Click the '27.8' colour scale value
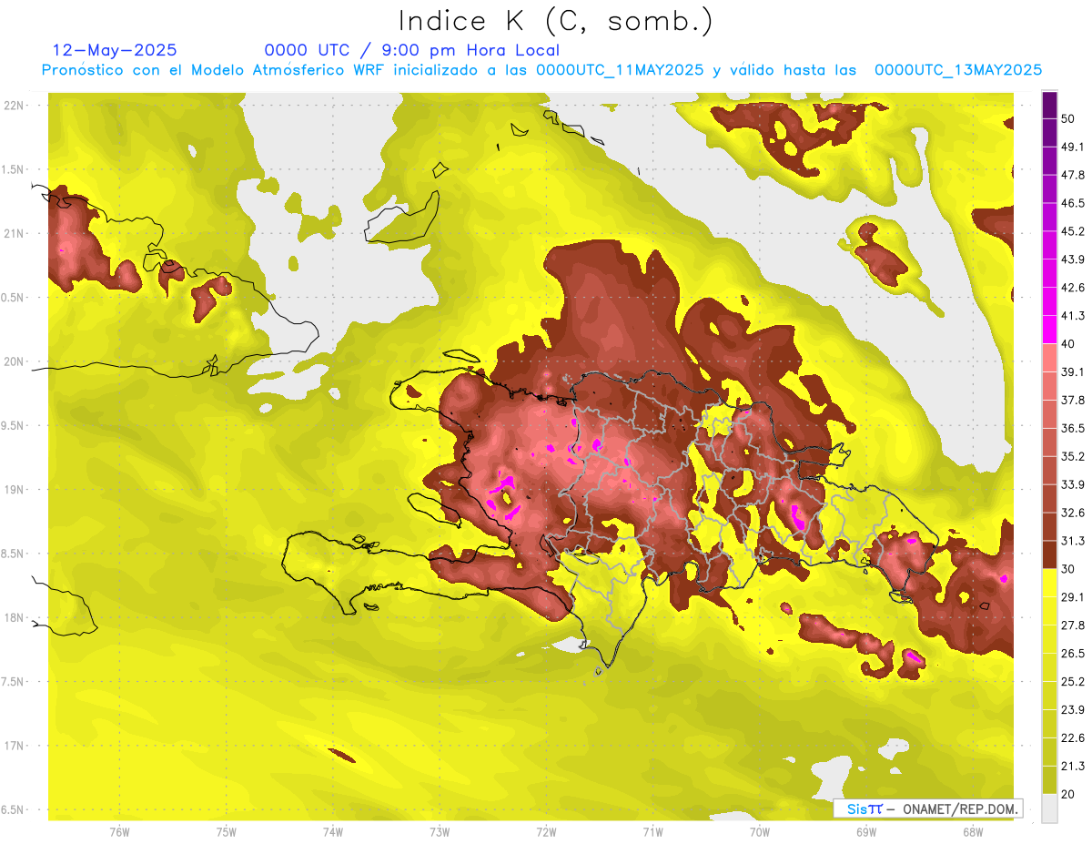 [1073, 625]
